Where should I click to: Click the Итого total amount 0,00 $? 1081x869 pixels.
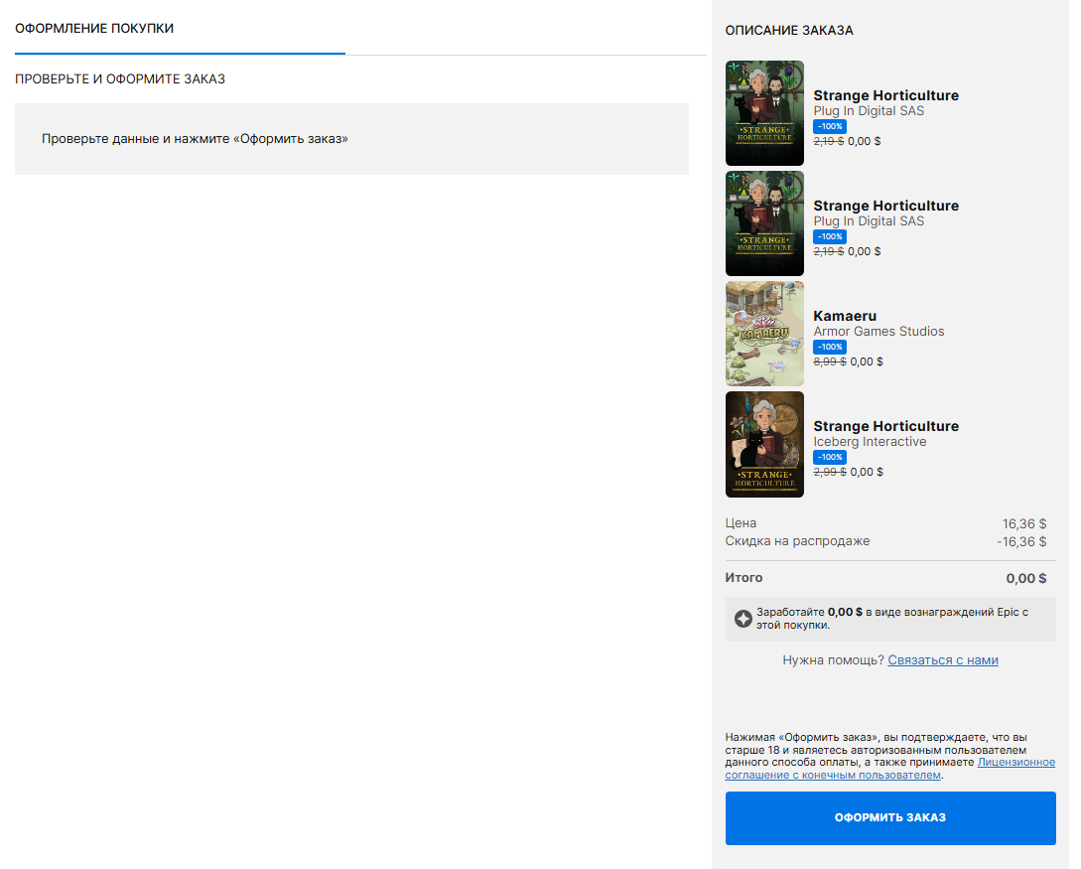coord(1025,578)
